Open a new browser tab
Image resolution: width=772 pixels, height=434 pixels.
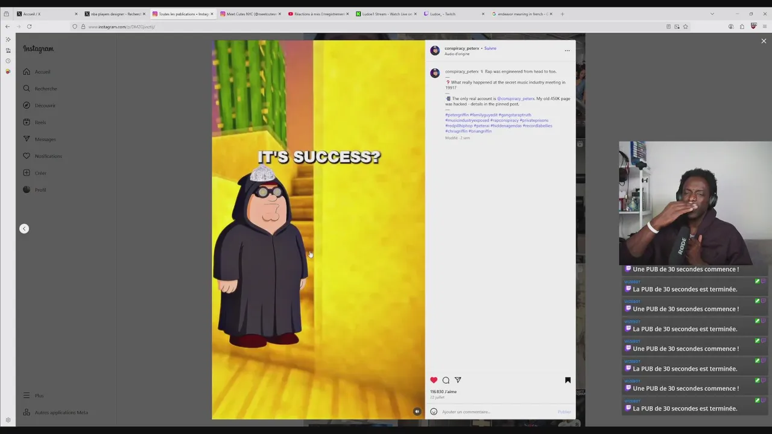(x=562, y=14)
